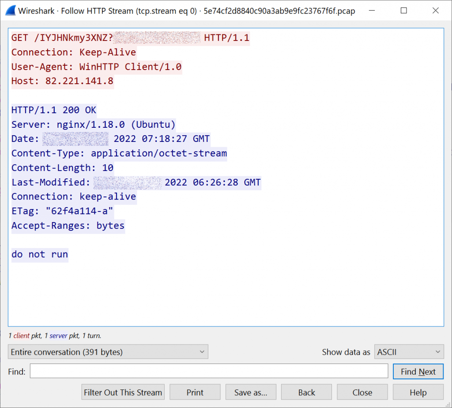Click the Close button at bottom

(362, 392)
